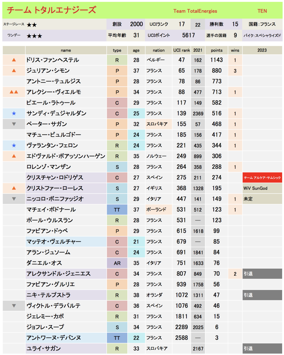Click 引退 in ユライ・サガン row
Image resolution: width=284 pixels, height=355 pixels.
[x=262, y=348]
